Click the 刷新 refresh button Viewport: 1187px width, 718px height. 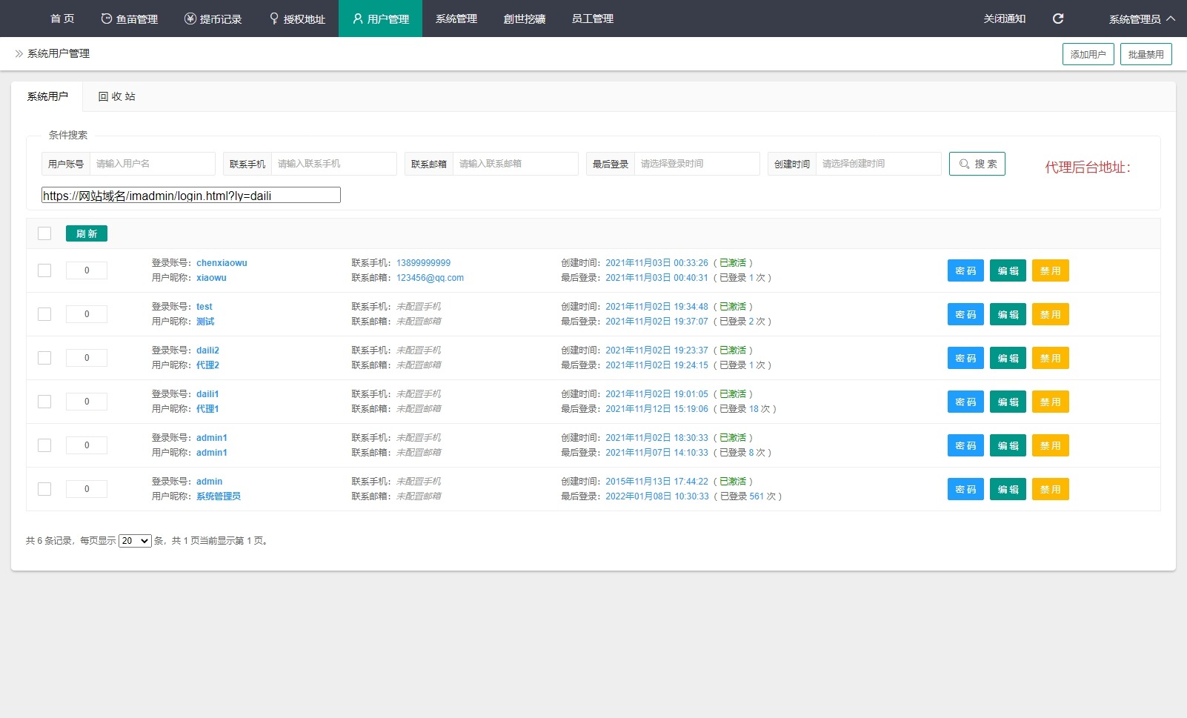click(x=87, y=233)
